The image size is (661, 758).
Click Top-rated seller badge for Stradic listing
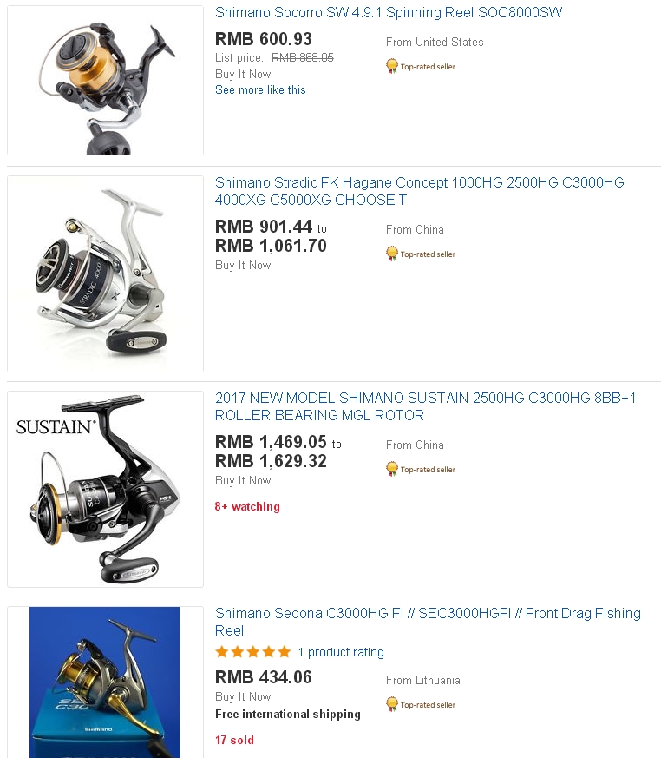(421, 254)
